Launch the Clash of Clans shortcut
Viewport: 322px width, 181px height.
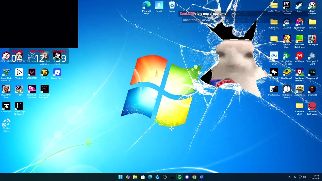point(287,41)
